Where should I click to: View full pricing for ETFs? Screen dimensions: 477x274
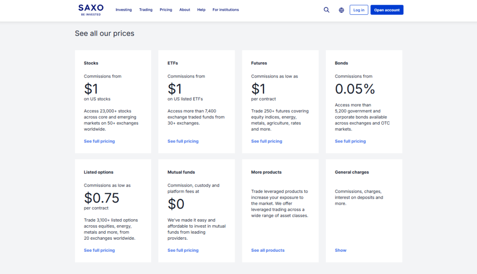click(183, 141)
